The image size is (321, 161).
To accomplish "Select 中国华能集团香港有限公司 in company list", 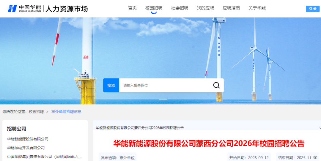I will (44, 157).
